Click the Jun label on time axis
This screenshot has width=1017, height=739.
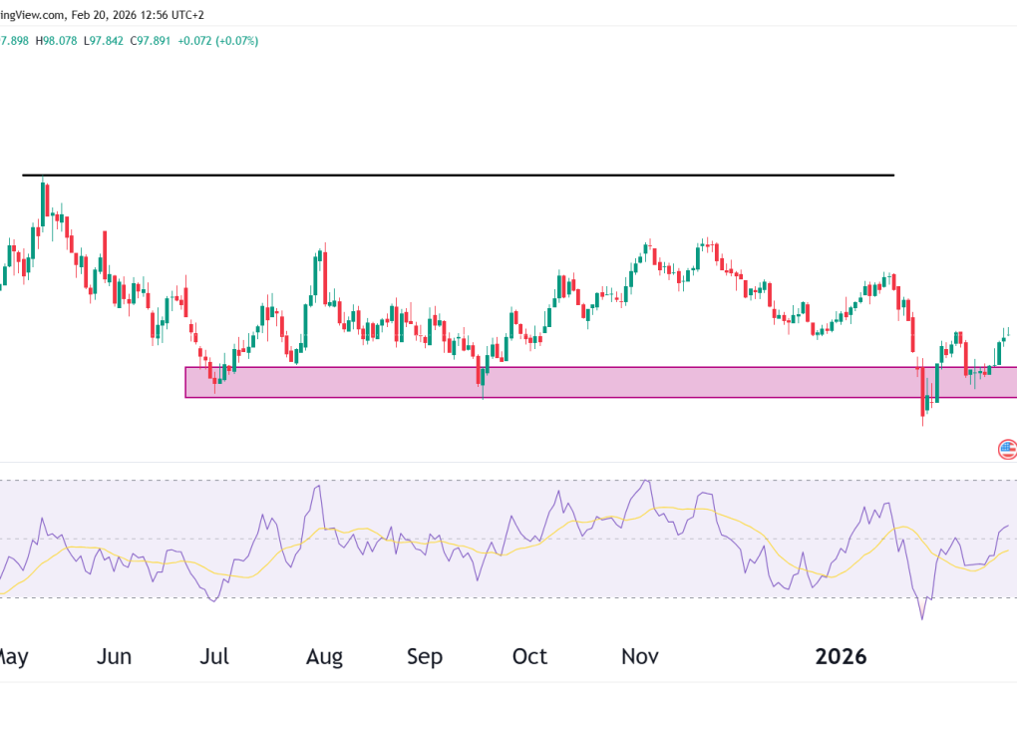pos(115,657)
